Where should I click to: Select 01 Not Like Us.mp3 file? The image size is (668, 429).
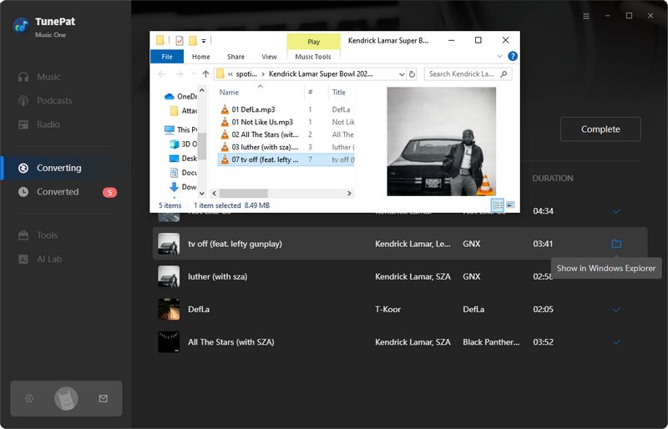(261, 122)
